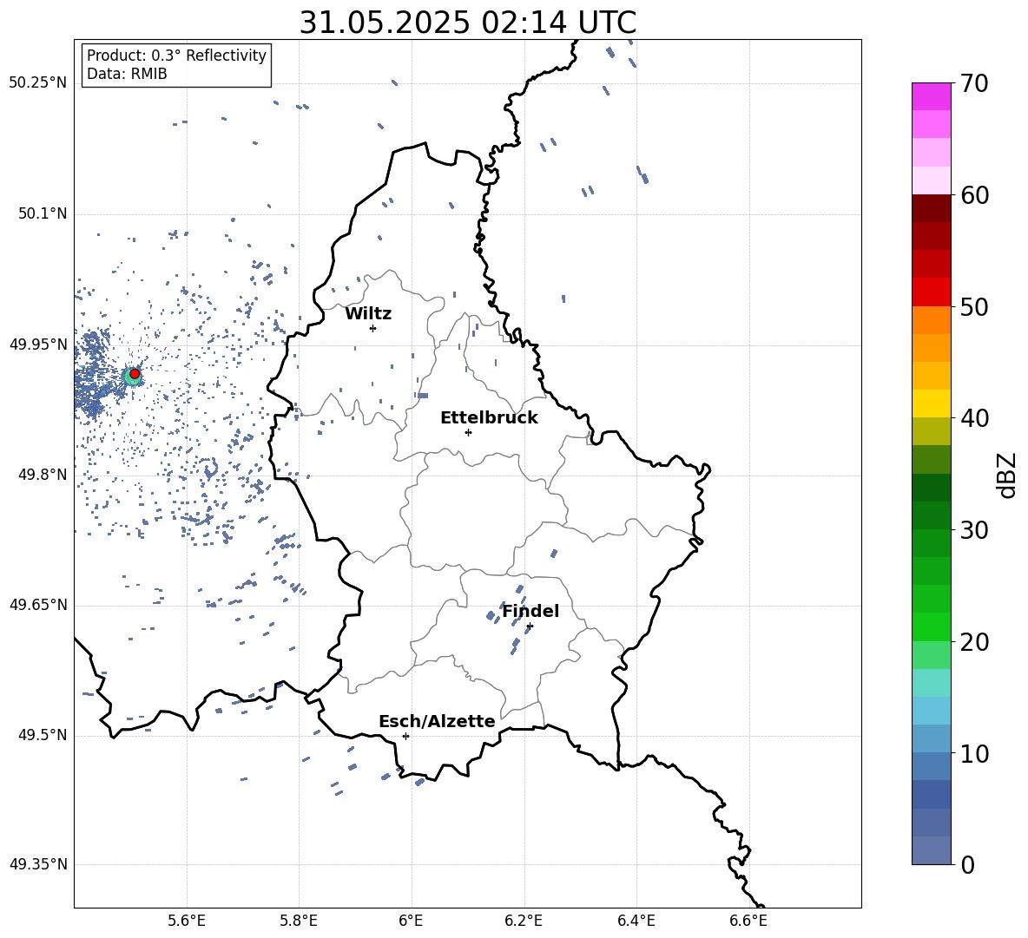The width and height of the screenshot is (1028, 938).
Task: Click the cross marker below Ettelbruck
Action: tap(468, 432)
